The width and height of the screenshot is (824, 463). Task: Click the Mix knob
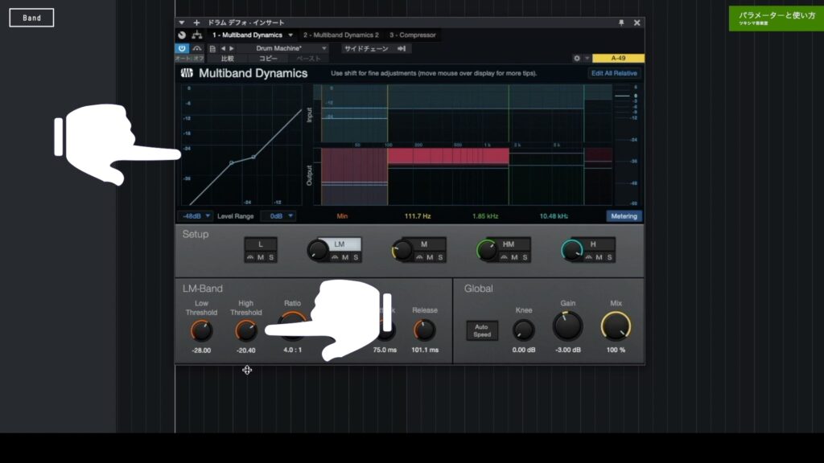coord(616,326)
